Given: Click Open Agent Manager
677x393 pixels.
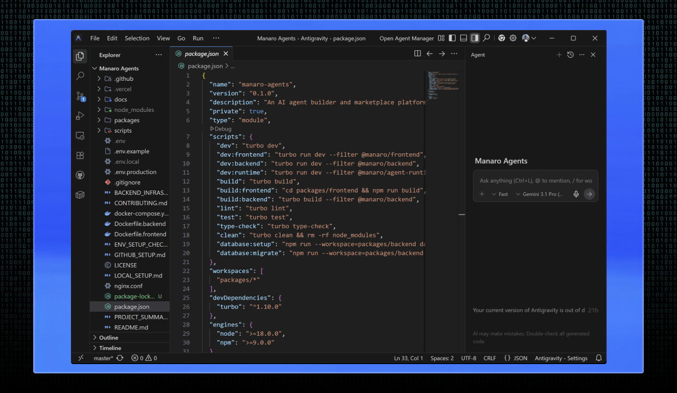Looking at the screenshot, I should pos(406,38).
